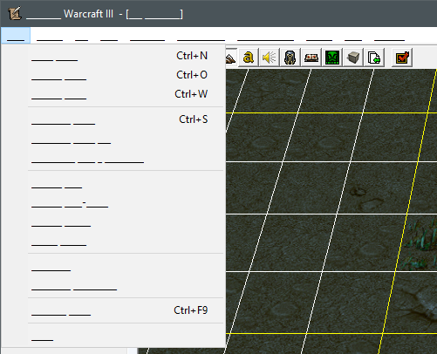Screen dimensions: 437x354
Task: Open the Sound Editor speaker icon
Action: click(270, 58)
